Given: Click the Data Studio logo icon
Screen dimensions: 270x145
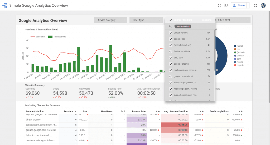Looking at the screenshot, I should click(5, 6).
